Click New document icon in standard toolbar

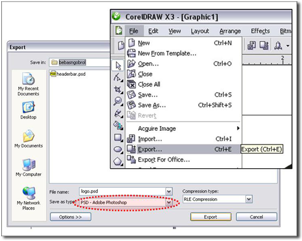(121, 46)
